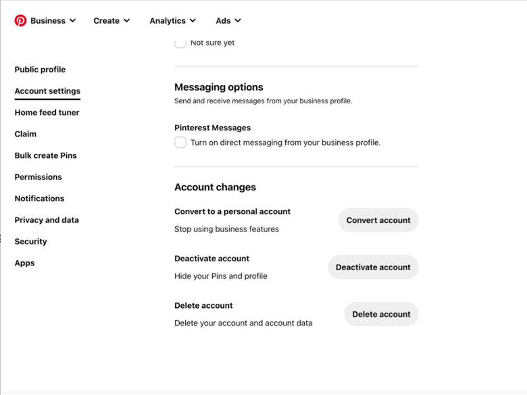Viewport: 527px width, 395px height.
Task: Expand the Analytics dropdown menu
Action: (x=173, y=21)
